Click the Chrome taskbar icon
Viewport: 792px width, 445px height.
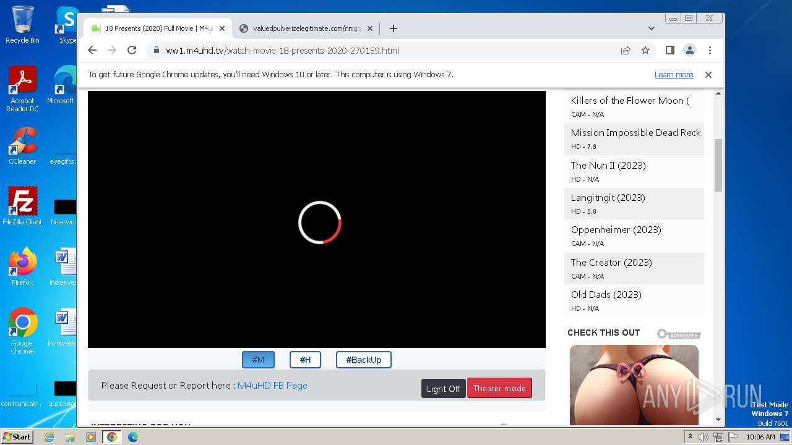click(112, 437)
